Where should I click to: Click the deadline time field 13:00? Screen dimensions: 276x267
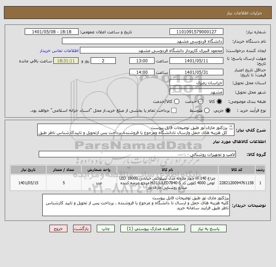point(142,61)
